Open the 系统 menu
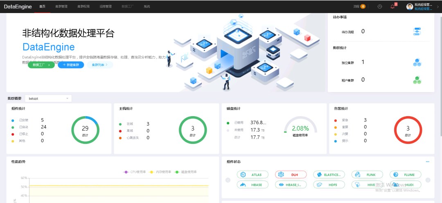The height and width of the screenshot is (203, 442). tap(147, 7)
